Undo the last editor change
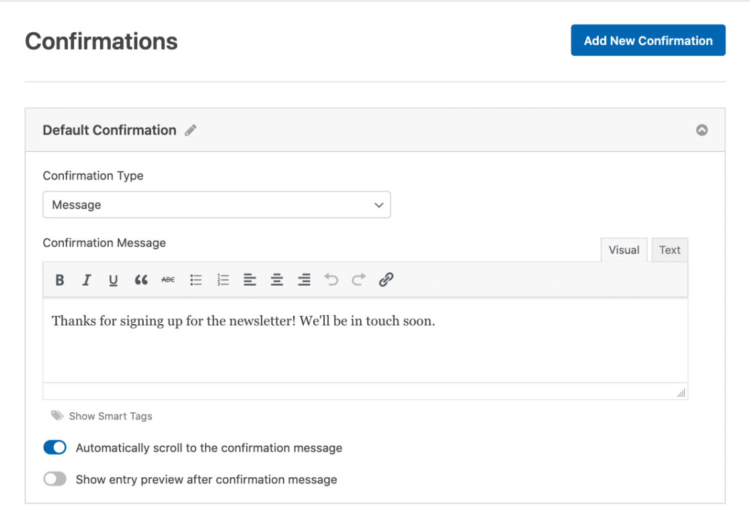750x521 pixels. click(x=331, y=280)
